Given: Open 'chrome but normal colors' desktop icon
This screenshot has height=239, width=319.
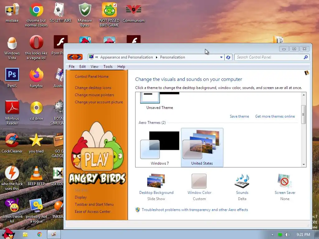Looking at the screenshot, I should pos(36,10).
